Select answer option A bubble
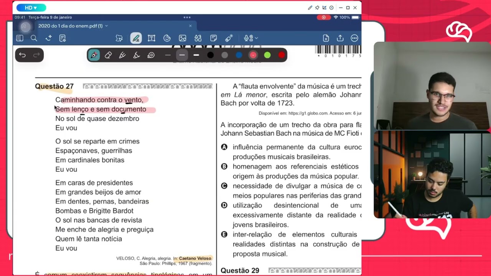491x276 pixels. pos(224,147)
